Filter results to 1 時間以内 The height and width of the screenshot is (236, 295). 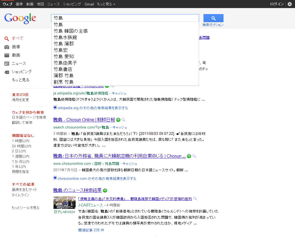tap(21, 141)
